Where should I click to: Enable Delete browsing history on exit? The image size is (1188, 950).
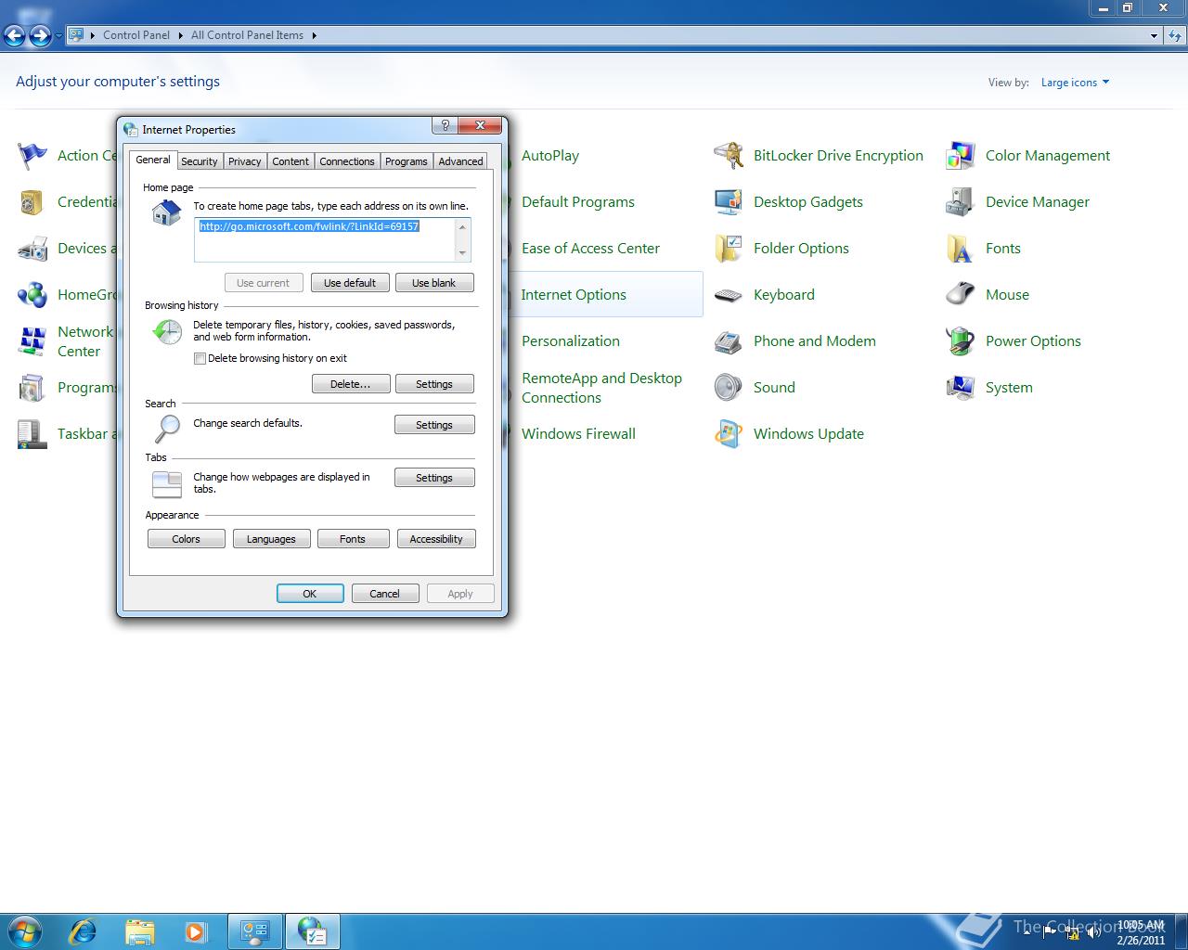pos(200,358)
